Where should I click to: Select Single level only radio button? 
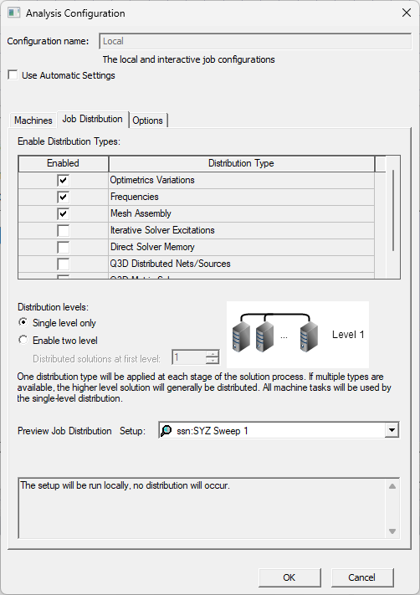(x=23, y=322)
